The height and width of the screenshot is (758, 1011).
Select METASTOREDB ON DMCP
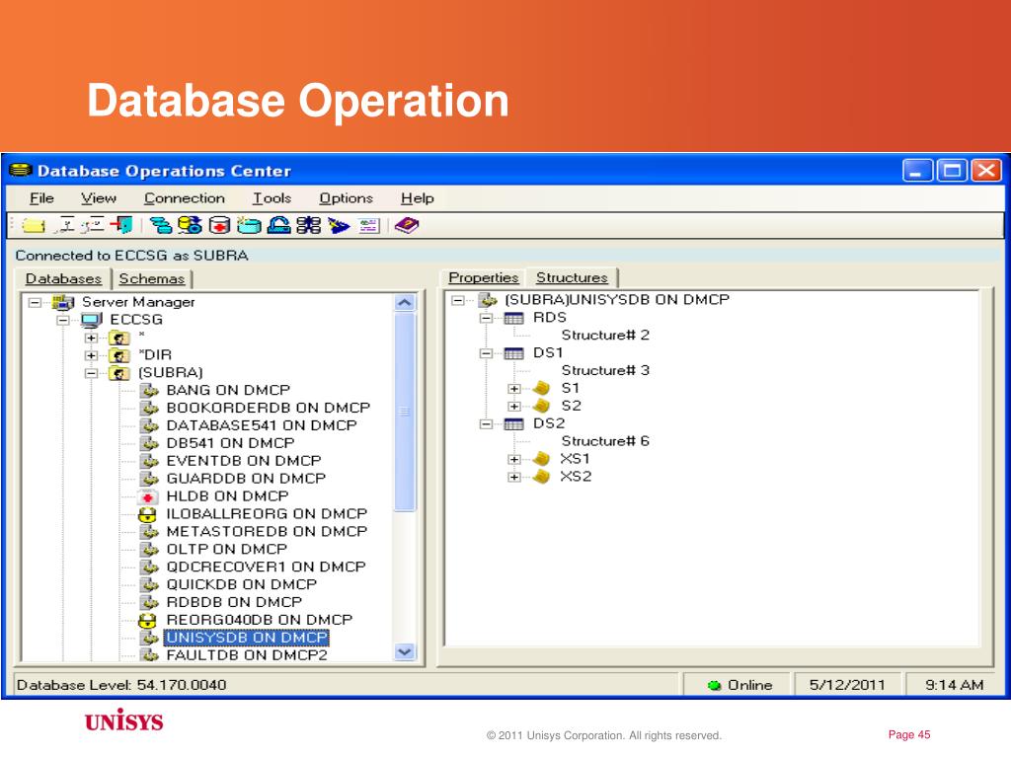click(x=267, y=532)
